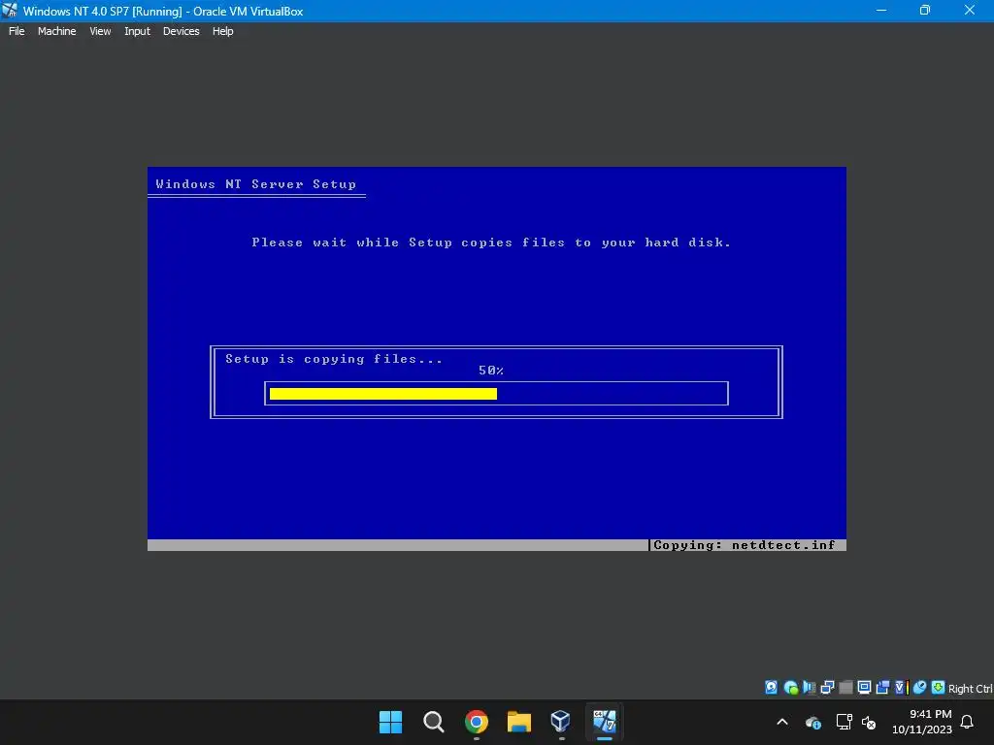994x745 pixels.
Task: Click the audio indicator icon in status bar
Action: [809, 688]
